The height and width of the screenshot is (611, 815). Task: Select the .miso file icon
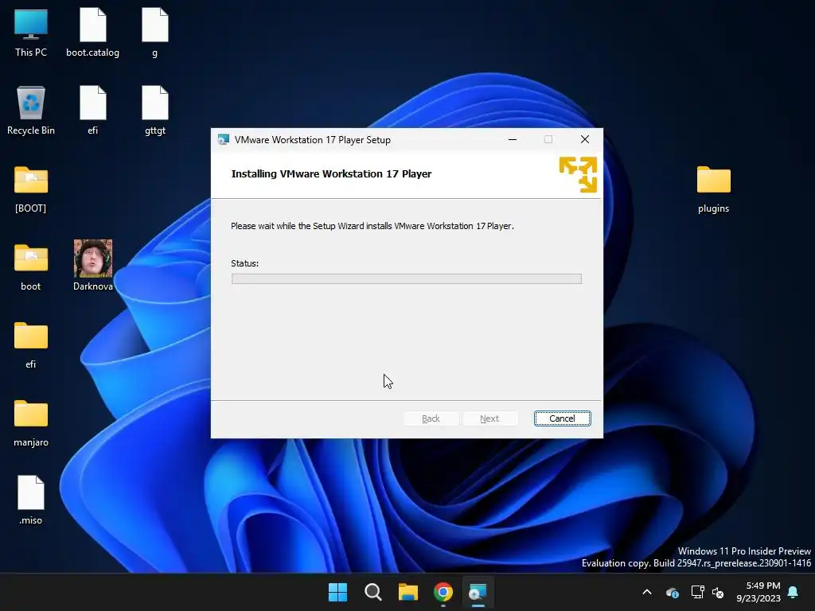pos(31,500)
